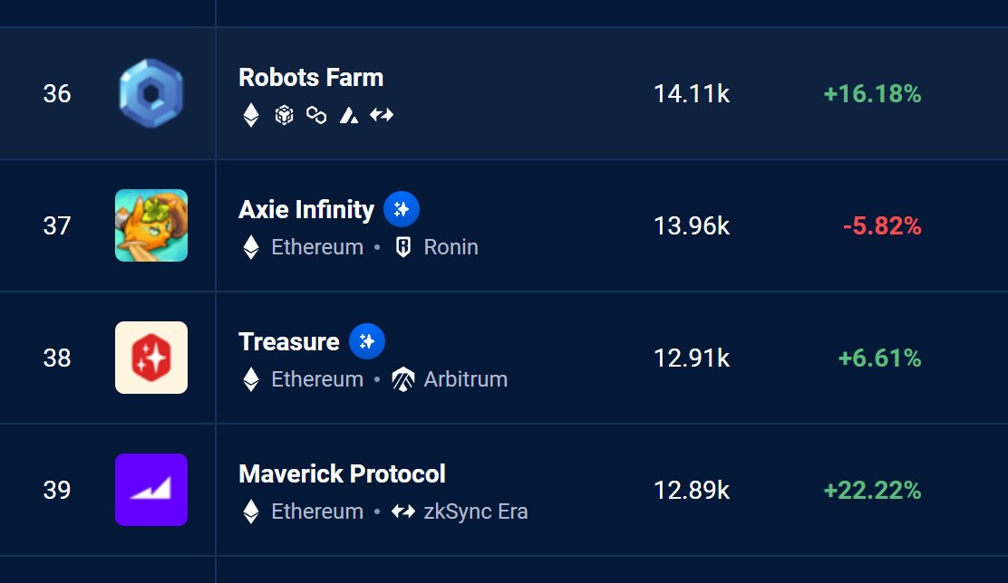Click the Arbitrum chain icon
This screenshot has width=1008, height=583.
point(403,379)
